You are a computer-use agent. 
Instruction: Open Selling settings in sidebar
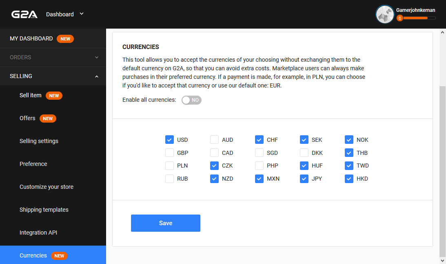click(39, 141)
